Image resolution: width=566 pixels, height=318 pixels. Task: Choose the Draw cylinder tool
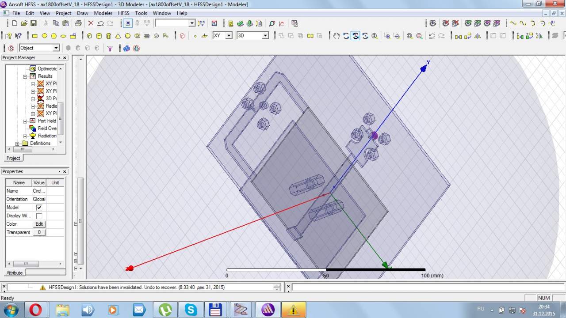pyautogui.click(x=99, y=36)
